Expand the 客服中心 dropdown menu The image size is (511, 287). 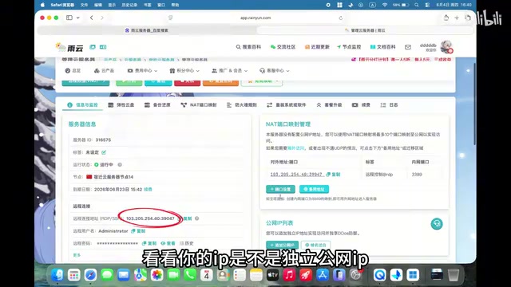(275, 71)
